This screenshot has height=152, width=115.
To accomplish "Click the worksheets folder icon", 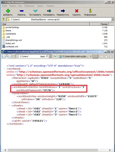I will 4,34.
